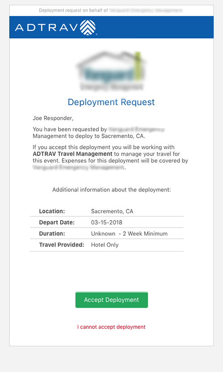Click the 'Location:' label
The image size is (223, 372).
pos(52,211)
